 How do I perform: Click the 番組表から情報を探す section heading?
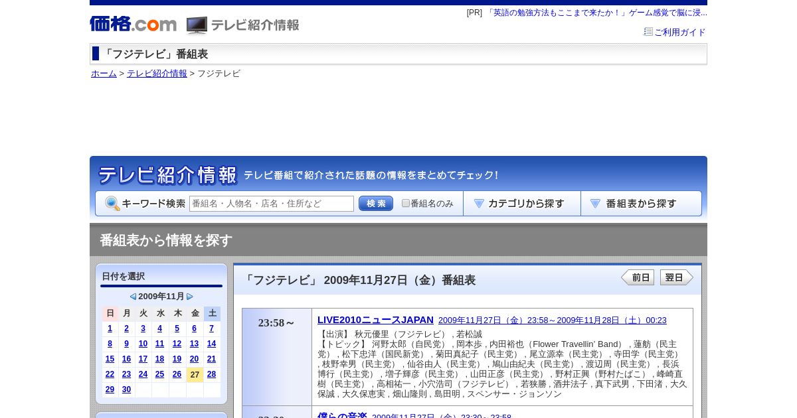click(166, 240)
